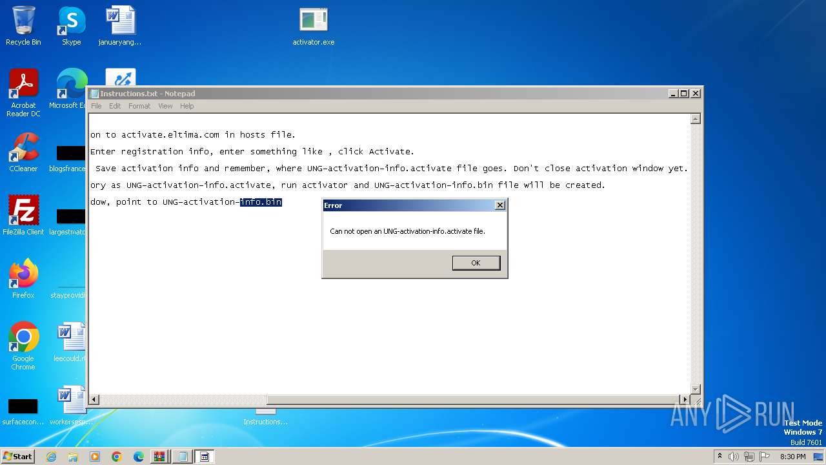Click the Notepad horizontal scroll right arrow

click(685, 400)
